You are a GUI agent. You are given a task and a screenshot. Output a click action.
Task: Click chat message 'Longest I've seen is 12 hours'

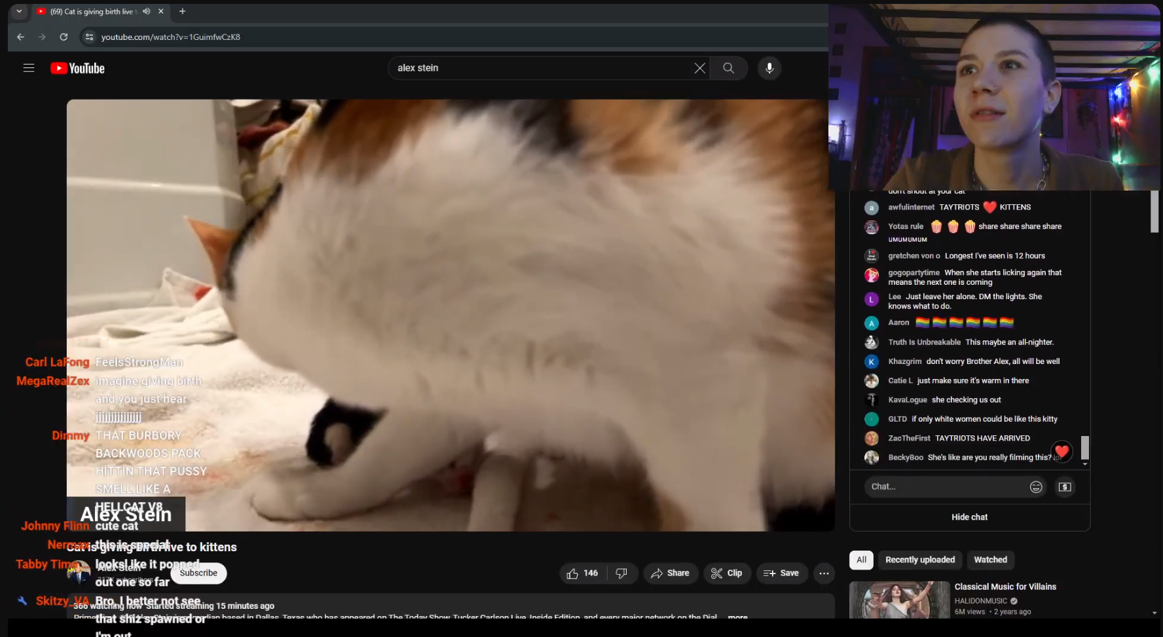pyautogui.click(x=995, y=256)
